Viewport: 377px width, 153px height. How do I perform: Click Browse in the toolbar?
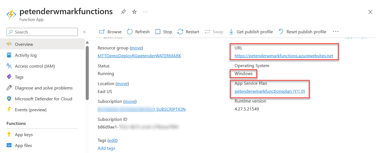pyautogui.click(x=110, y=32)
